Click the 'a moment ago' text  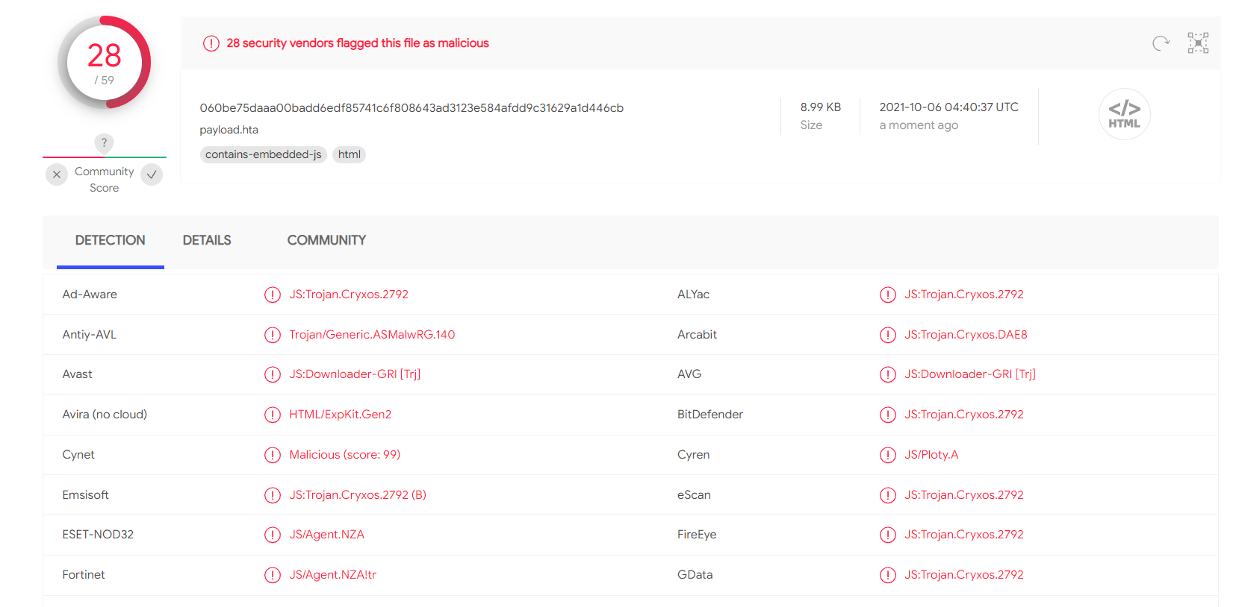[x=919, y=125]
